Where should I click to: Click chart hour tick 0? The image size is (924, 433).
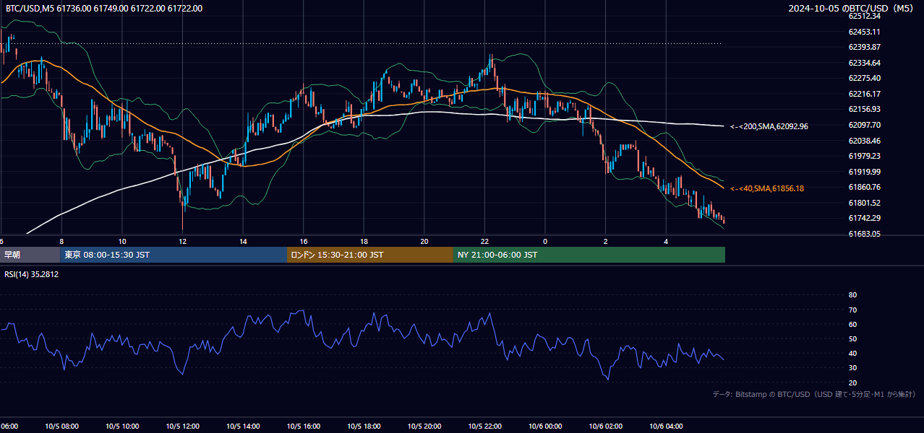tap(545, 241)
